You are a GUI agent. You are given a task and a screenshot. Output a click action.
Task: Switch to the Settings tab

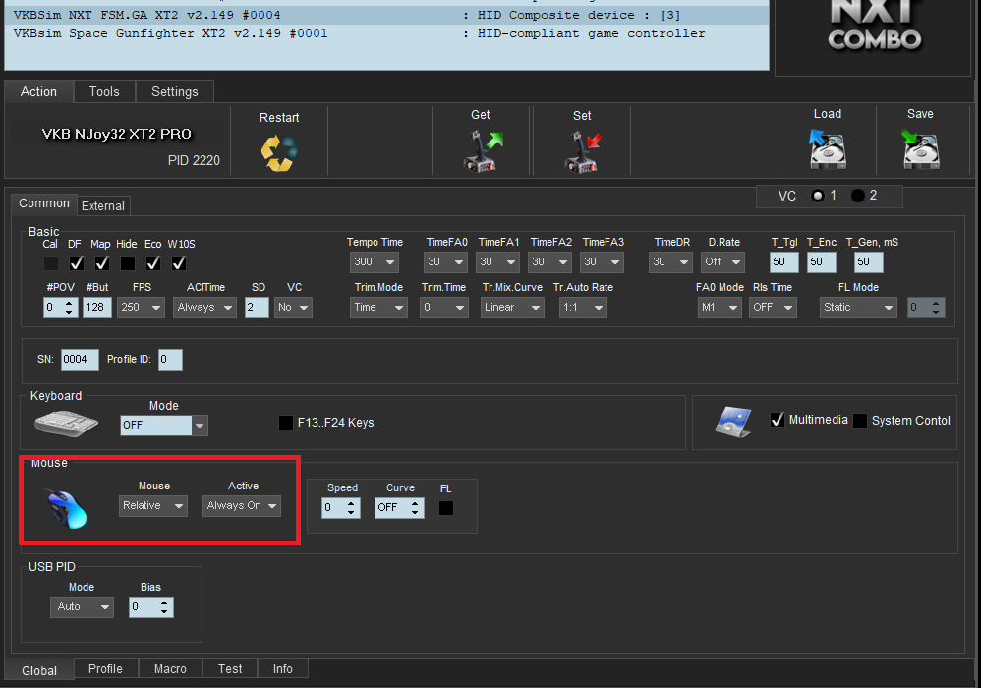(175, 91)
